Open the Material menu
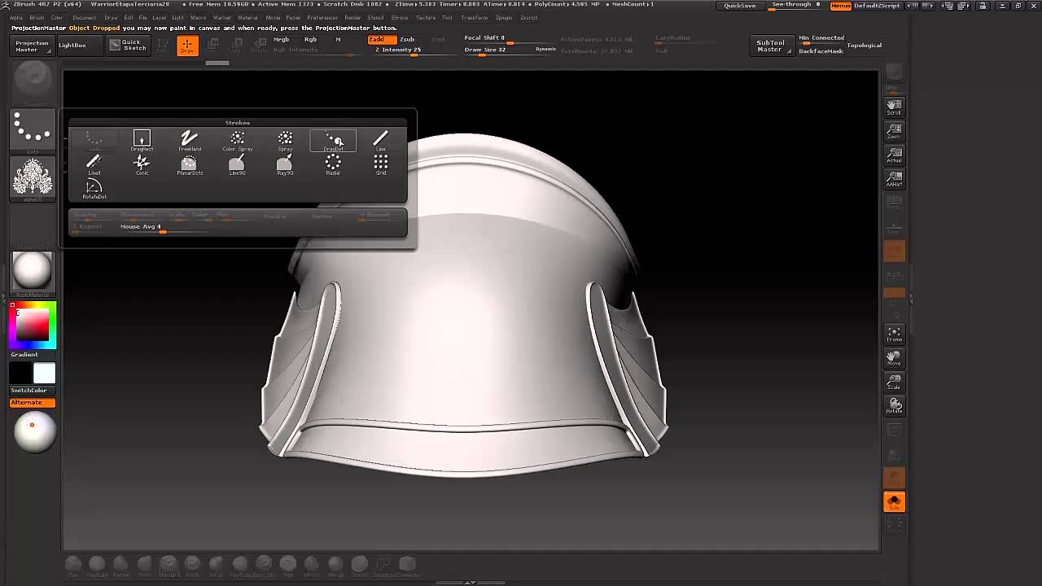Screen dimensions: 1042x586 coord(247,17)
